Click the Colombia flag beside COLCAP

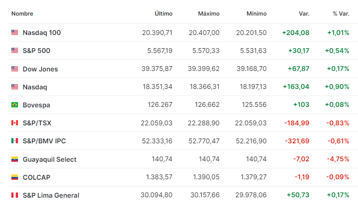tap(15, 177)
